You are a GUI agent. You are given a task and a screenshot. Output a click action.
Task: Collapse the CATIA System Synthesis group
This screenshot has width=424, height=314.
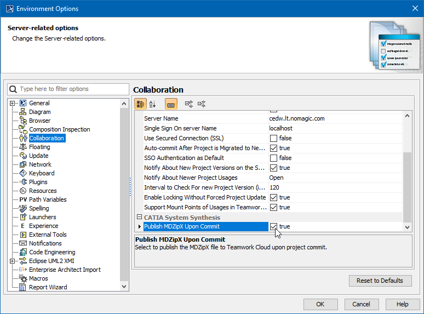[x=139, y=218]
